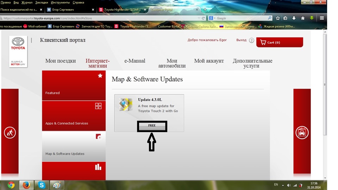The height and width of the screenshot is (190, 338).
Task: Click the Update 4.3.0L title
Action: (150, 100)
